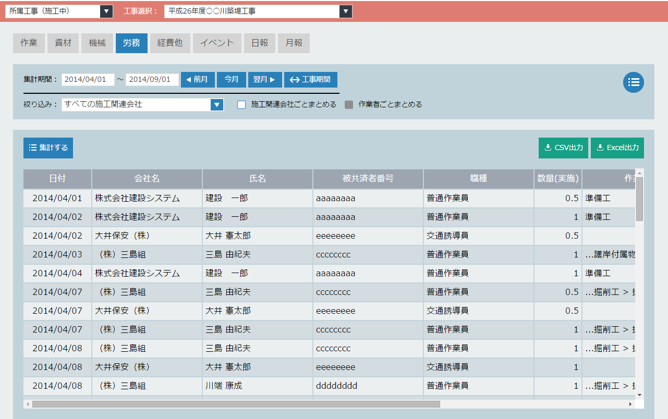Switch to 資材 tab

63,43
